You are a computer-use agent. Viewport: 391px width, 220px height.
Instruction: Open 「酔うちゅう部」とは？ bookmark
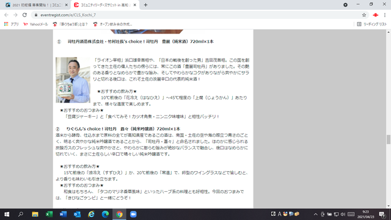pyautogui.click(x=70, y=24)
